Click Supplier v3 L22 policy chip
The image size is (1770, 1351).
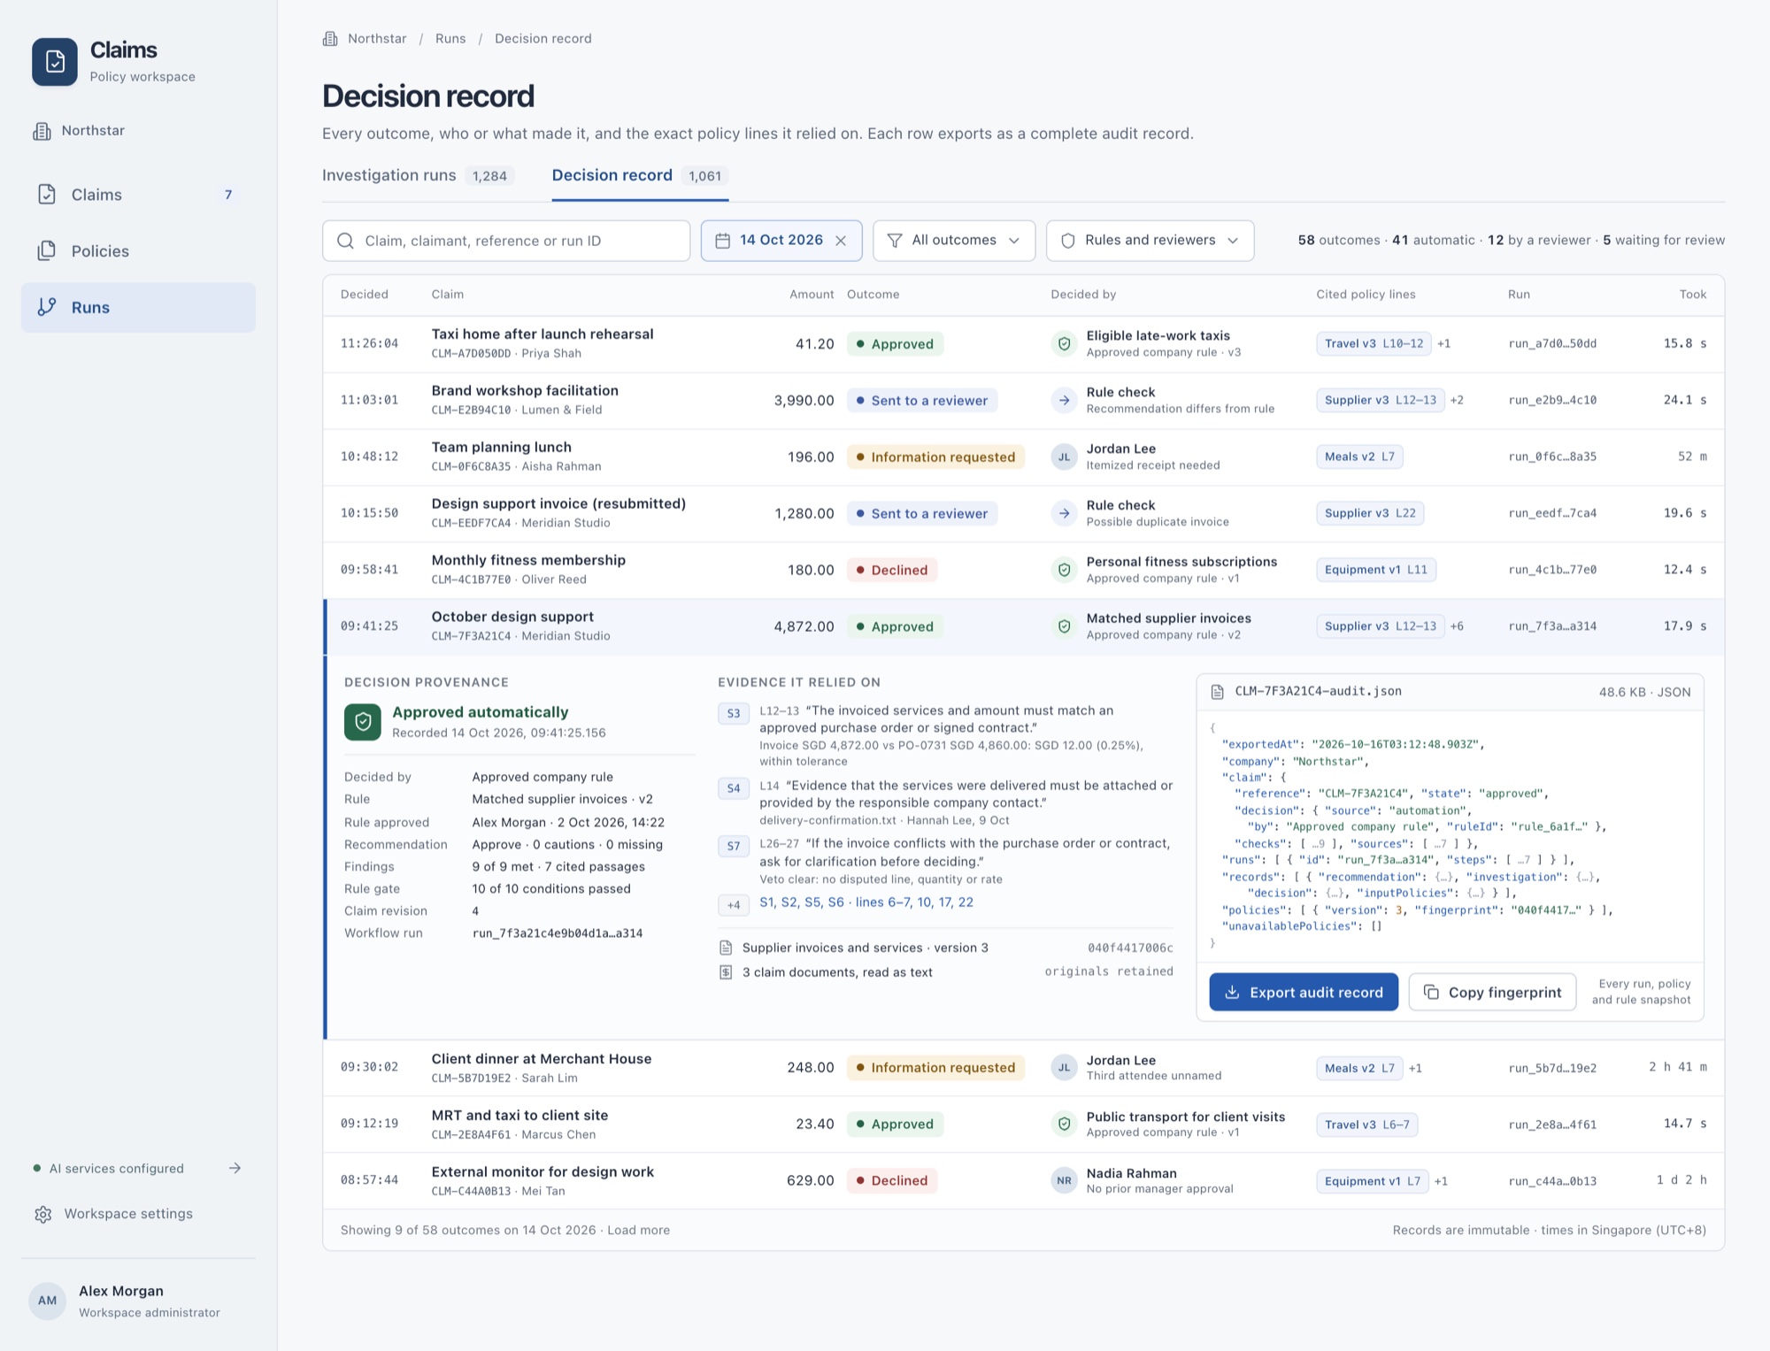(x=1370, y=513)
